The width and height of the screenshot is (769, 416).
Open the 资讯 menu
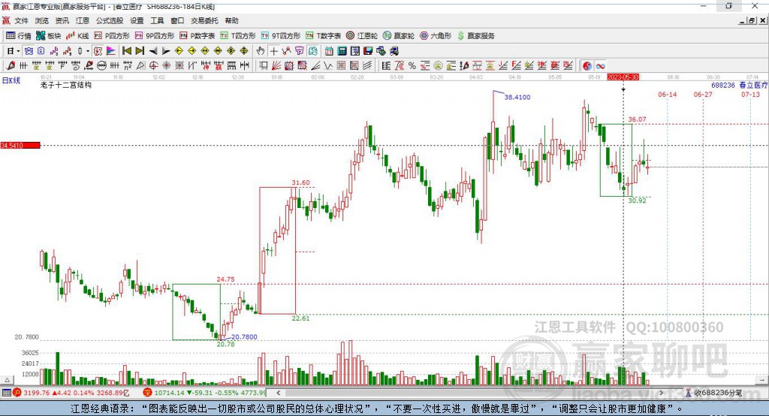click(x=62, y=20)
